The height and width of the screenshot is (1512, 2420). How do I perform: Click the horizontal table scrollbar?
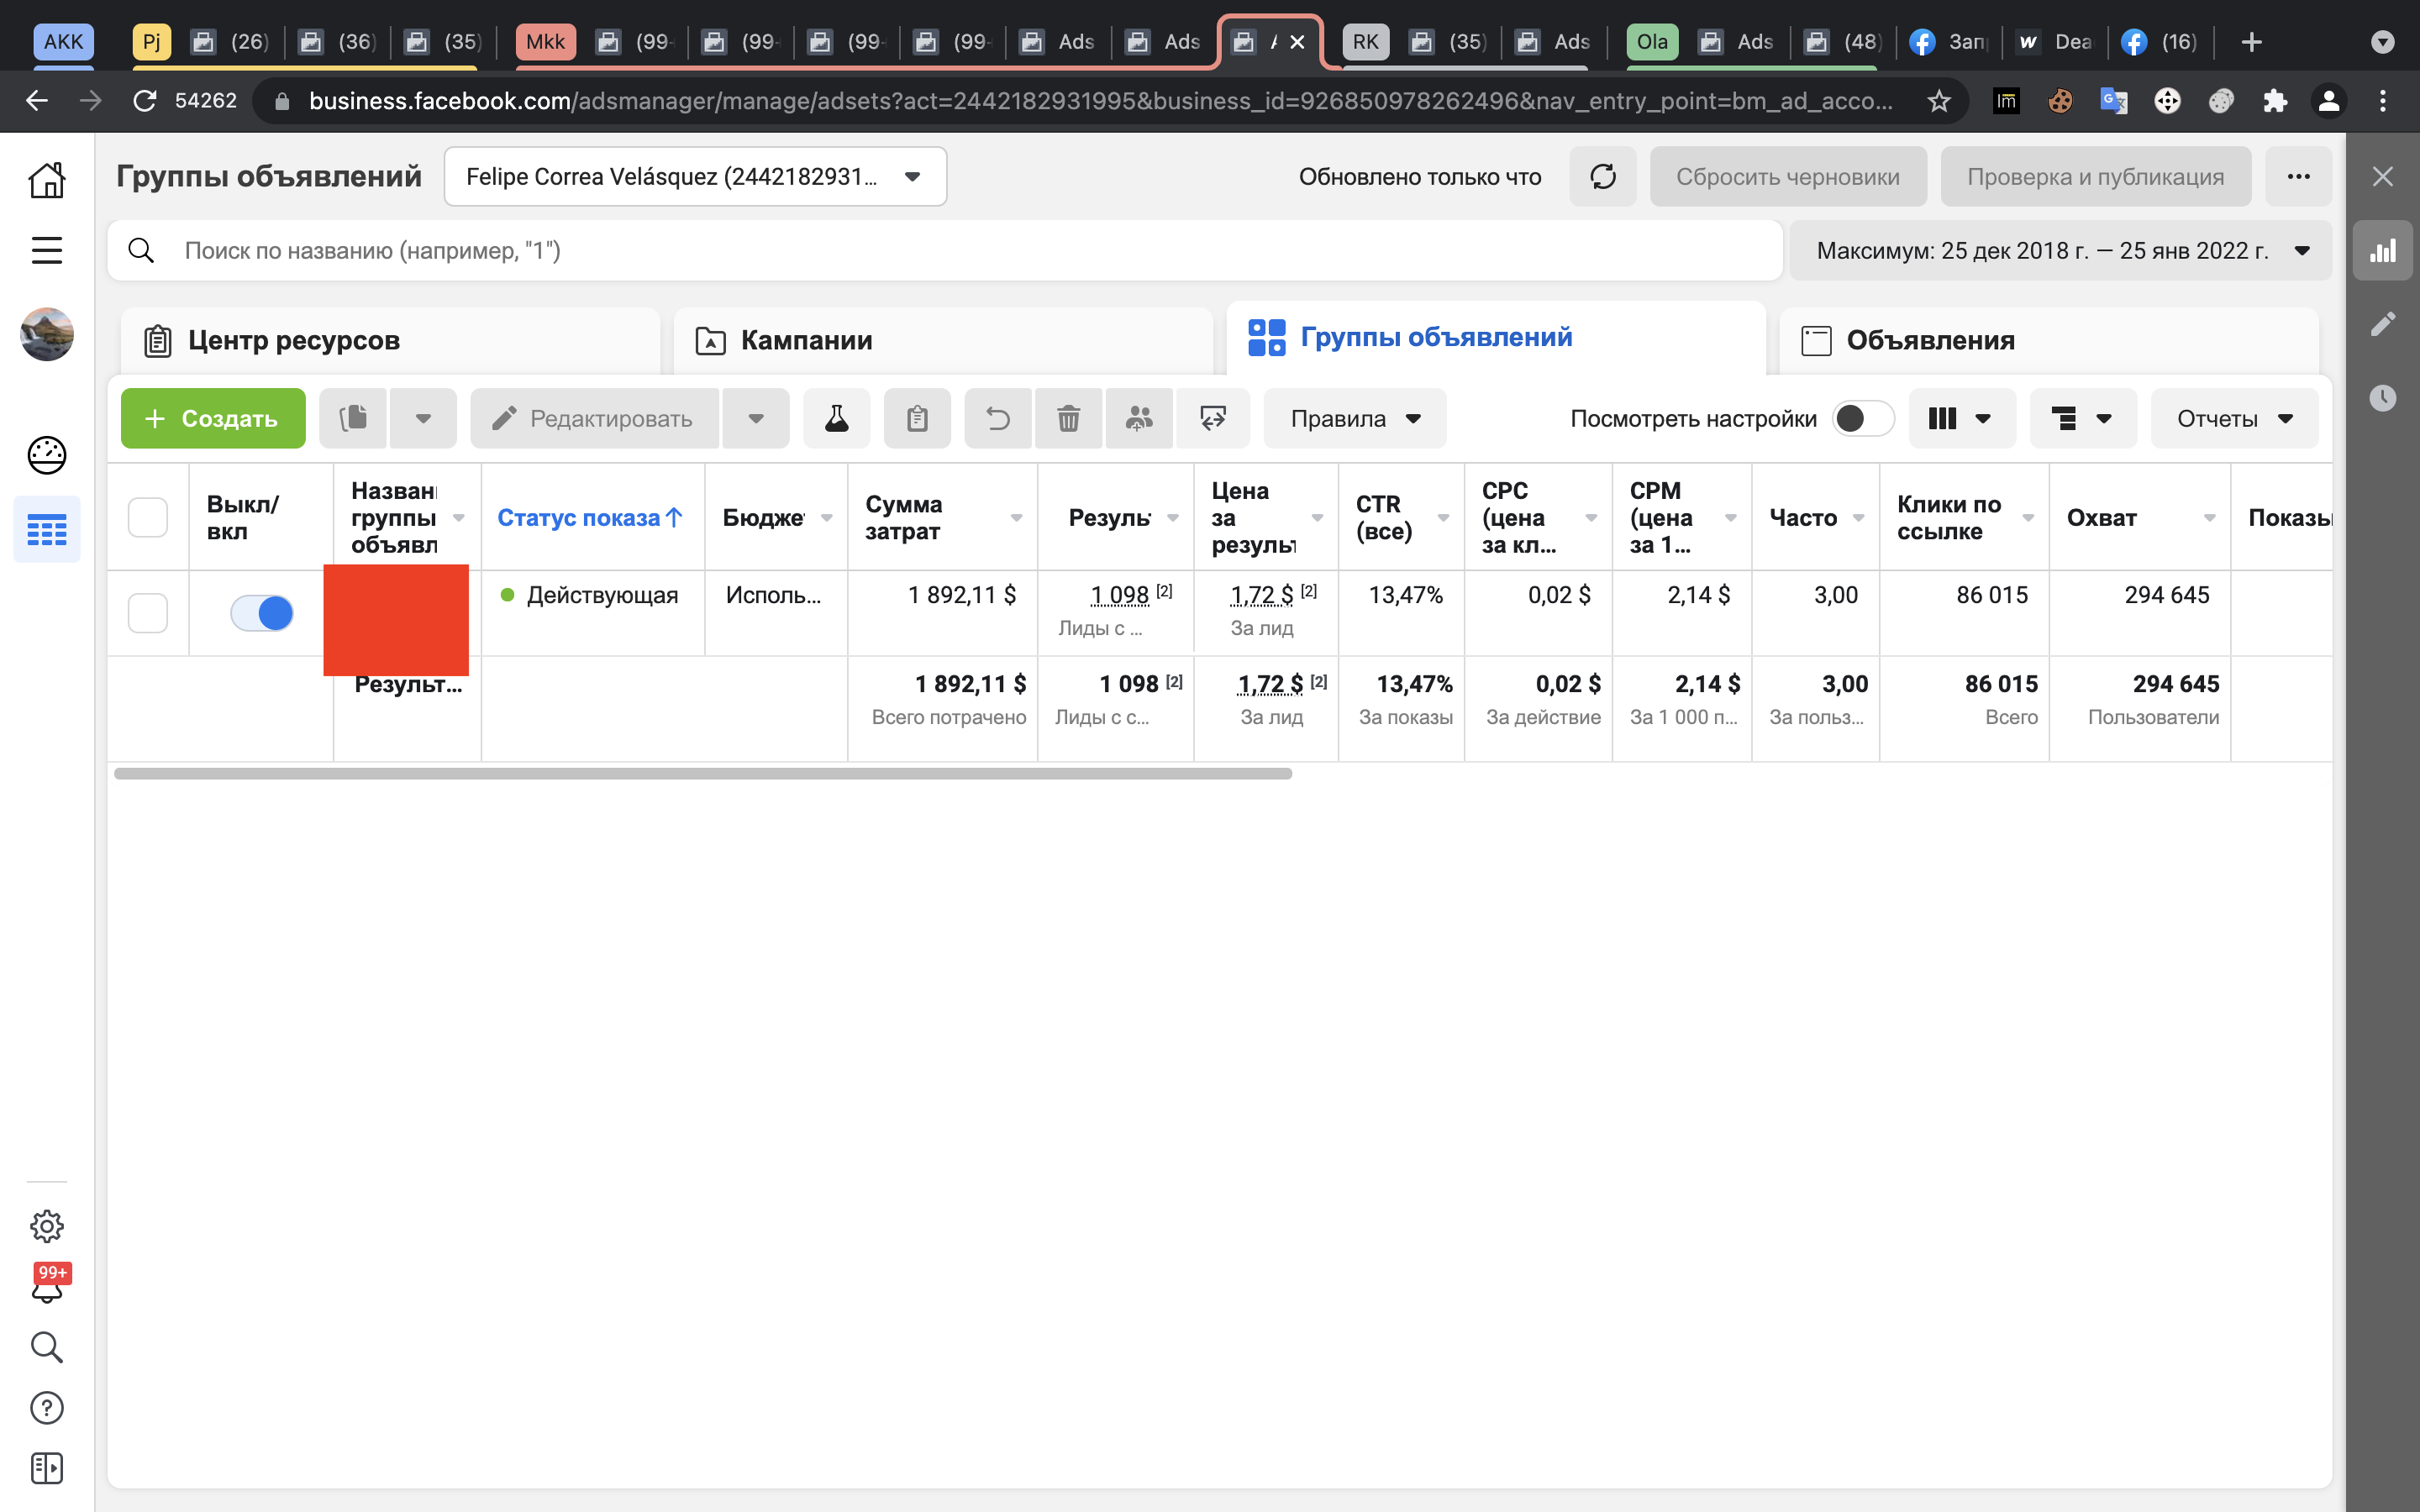[x=703, y=773]
